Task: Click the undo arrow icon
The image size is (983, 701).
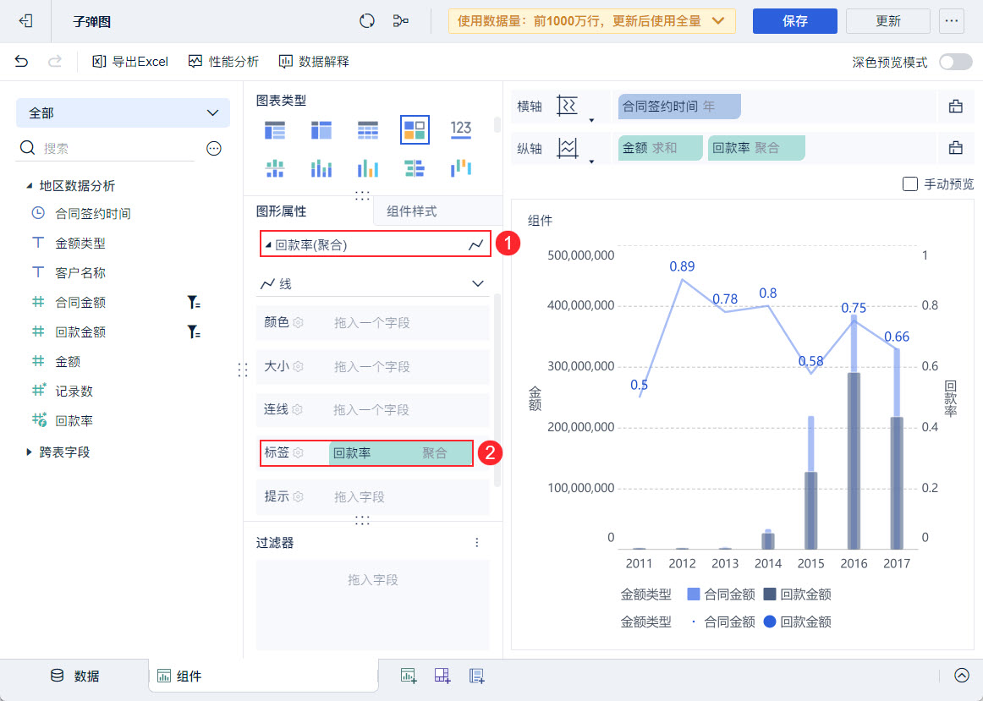Action: (21, 61)
